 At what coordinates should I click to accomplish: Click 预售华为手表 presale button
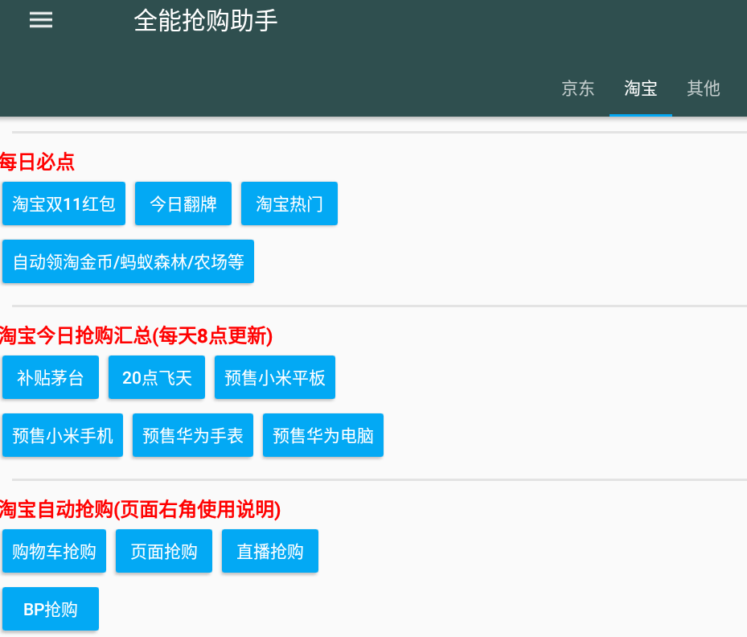tap(193, 435)
